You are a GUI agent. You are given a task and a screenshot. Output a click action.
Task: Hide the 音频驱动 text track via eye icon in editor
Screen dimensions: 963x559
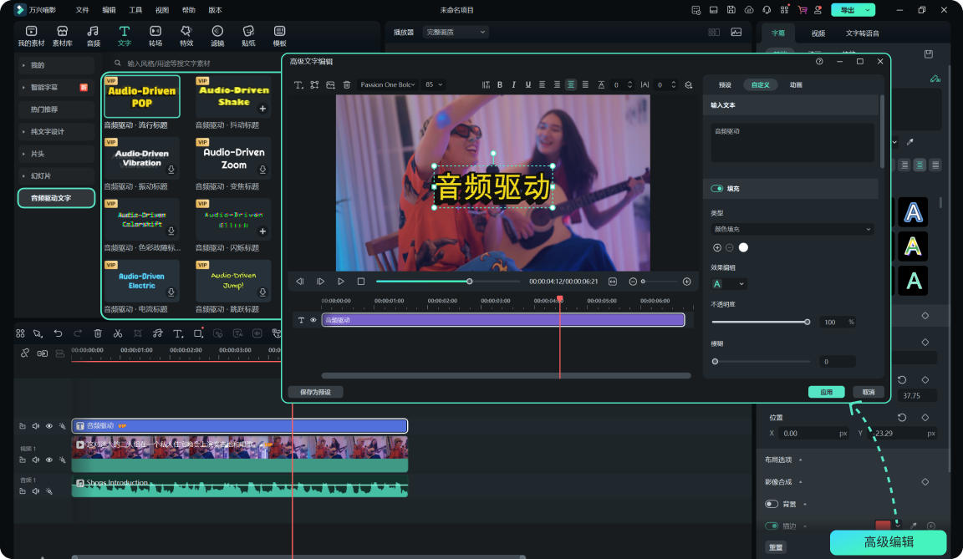[x=313, y=320]
